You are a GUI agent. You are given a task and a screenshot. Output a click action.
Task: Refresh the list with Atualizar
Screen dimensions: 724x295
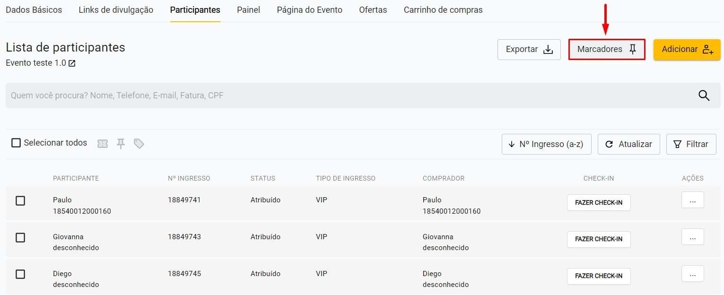tap(628, 144)
